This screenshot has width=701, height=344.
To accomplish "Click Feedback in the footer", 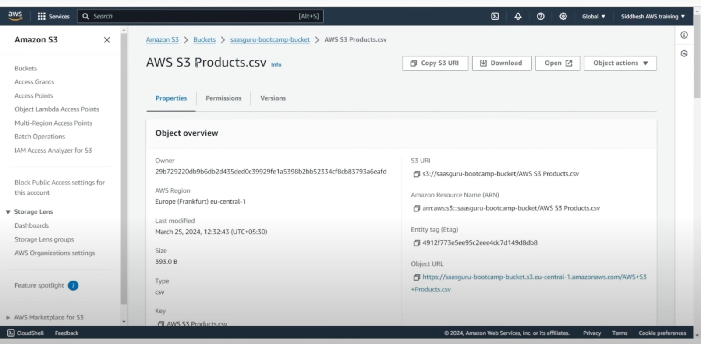I will click(x=67, y=333).
